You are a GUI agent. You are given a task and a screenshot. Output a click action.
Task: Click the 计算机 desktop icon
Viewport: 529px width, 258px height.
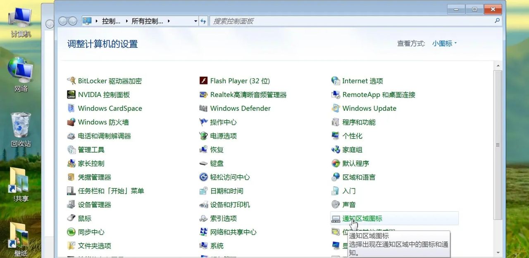pyautogui.click(x=21, y=21)
